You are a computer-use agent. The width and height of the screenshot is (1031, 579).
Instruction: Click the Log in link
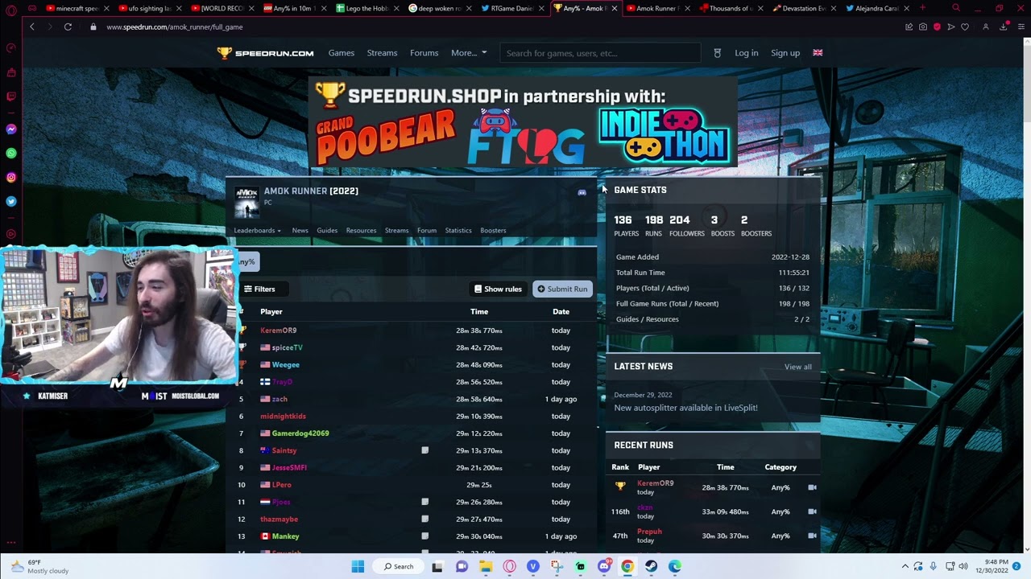pos(746,53)
